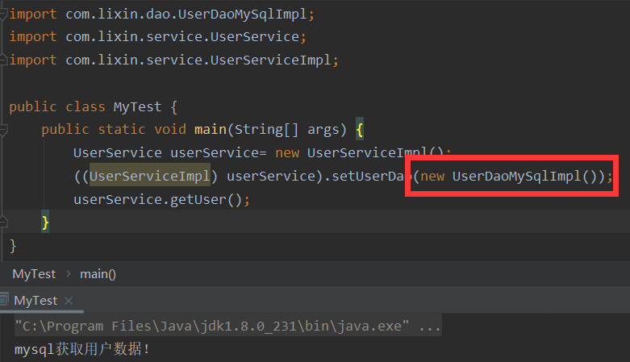Click the MyTest class name declaration
This screenshot has width=630, height=362.
pos(137,107)
